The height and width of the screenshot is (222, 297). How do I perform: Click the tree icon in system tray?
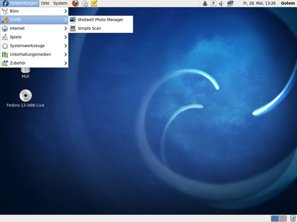[205, 3]
